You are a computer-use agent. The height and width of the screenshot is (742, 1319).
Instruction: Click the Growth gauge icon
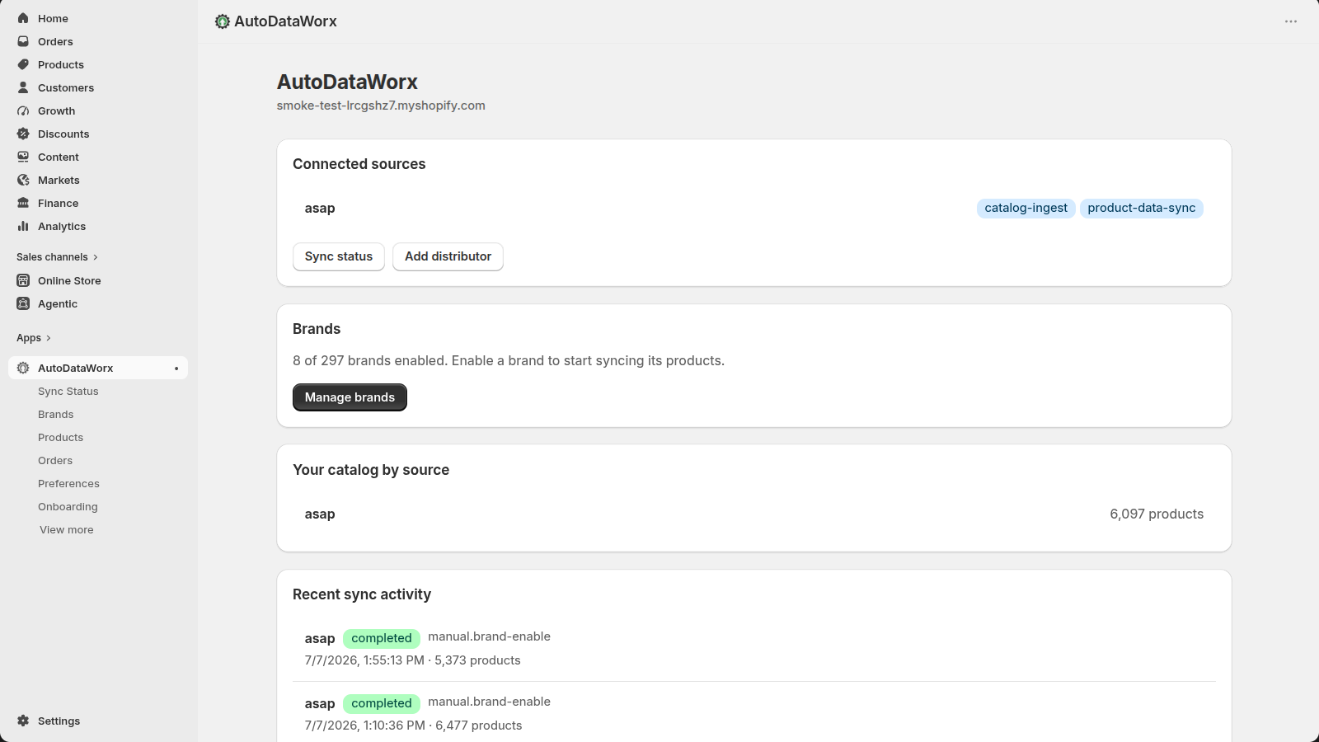pyautogui.click(x=23, y=110)
